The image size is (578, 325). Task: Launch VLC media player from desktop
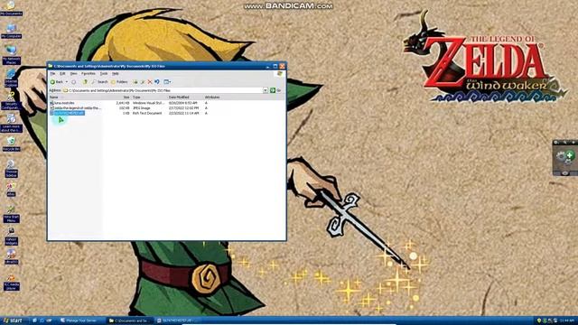click(11, 282)
